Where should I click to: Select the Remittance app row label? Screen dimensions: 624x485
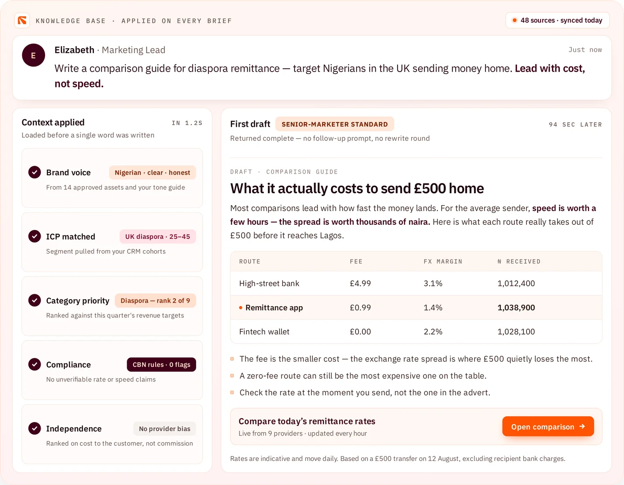pyautogui.click(x=274, y=308)
